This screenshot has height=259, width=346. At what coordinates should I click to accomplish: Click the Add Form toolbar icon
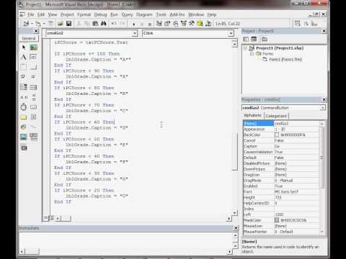pos(38,24)
